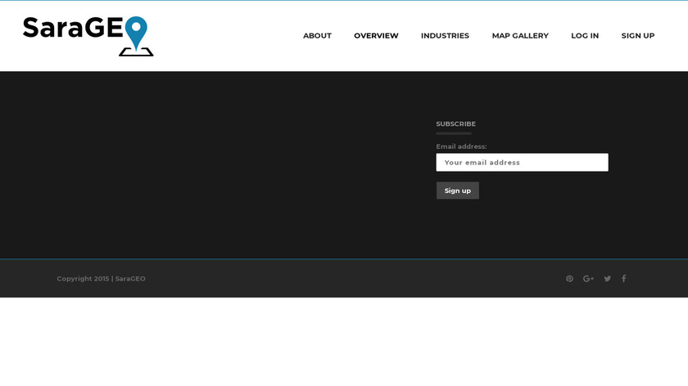Open the Google Plus social icon
Viewport: 688px width, 386px height.
click(x=588, y=279)
